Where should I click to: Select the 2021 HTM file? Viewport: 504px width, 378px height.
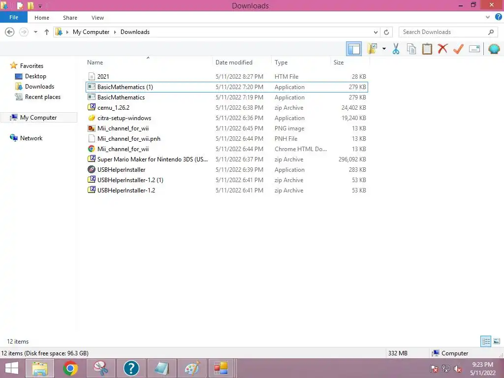(227, 76)
